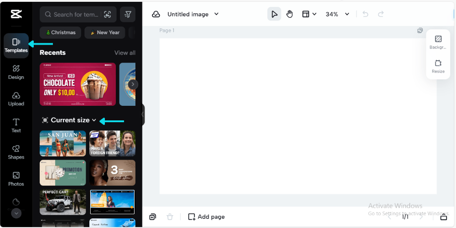Open the blue webpage-style template

point(112,202)
